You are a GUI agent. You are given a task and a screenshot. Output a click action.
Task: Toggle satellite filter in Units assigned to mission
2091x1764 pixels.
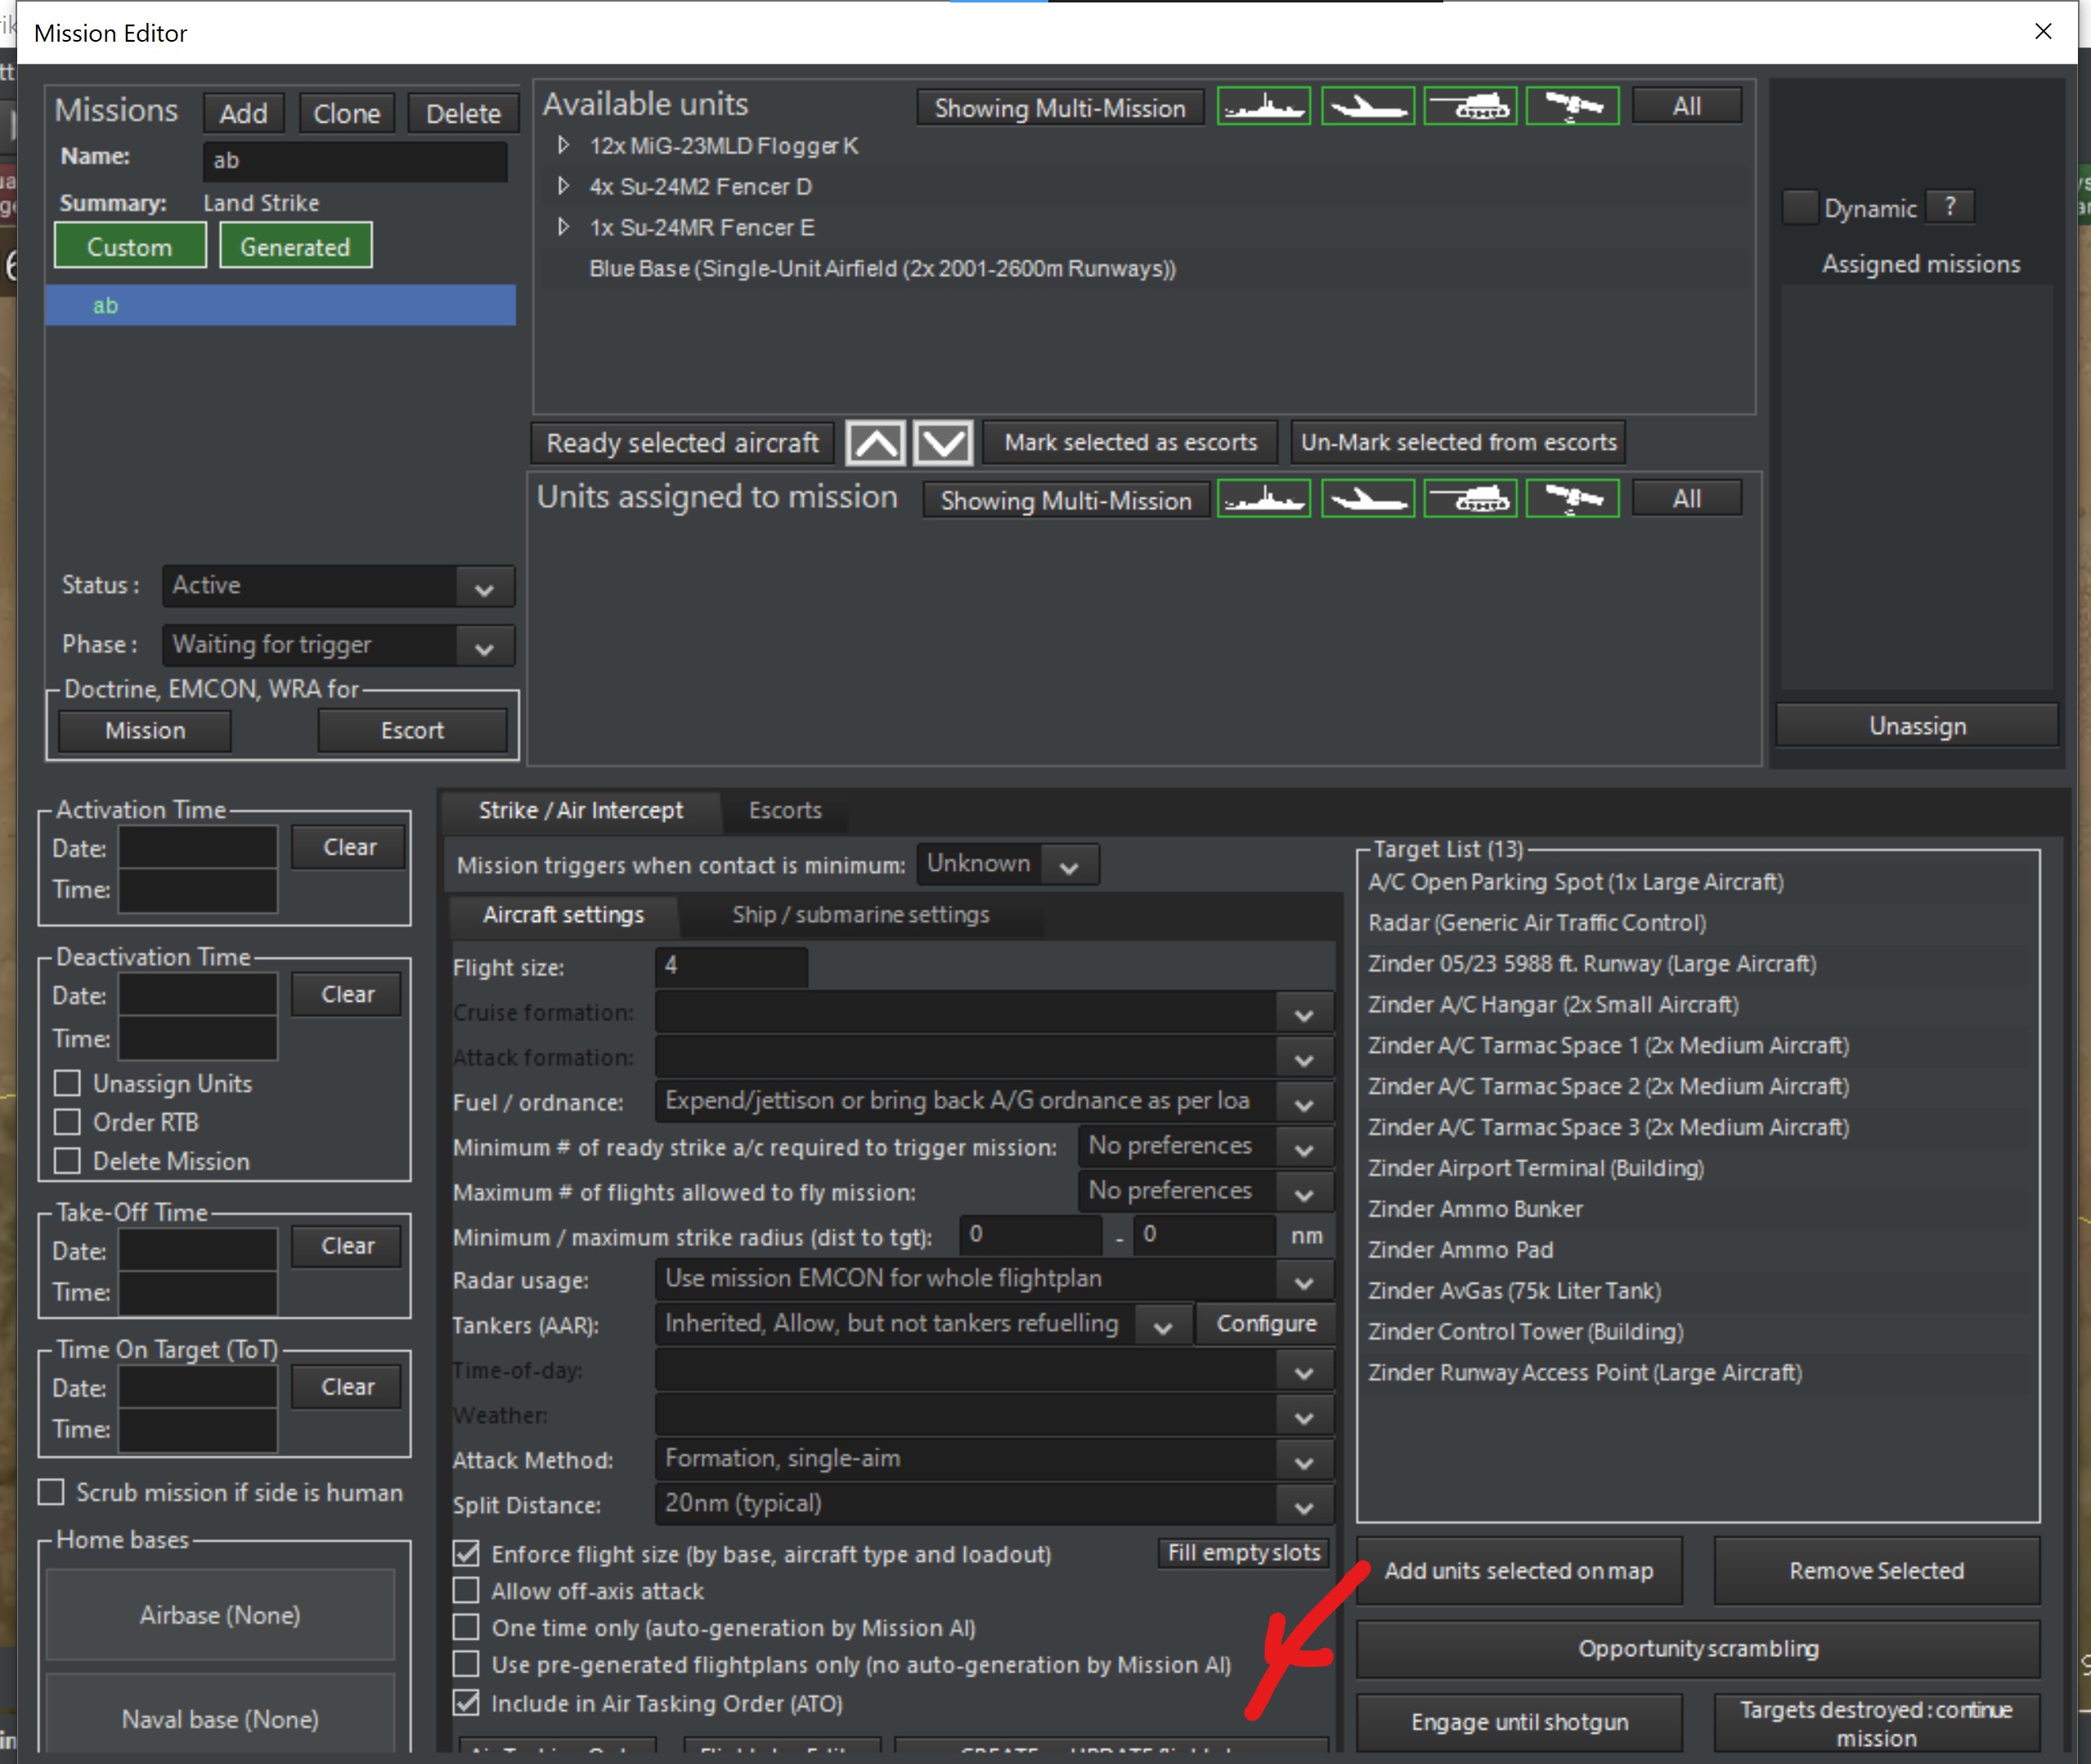[1572, 498]
